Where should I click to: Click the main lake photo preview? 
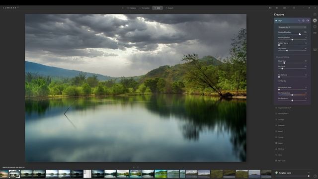[136, 88]
